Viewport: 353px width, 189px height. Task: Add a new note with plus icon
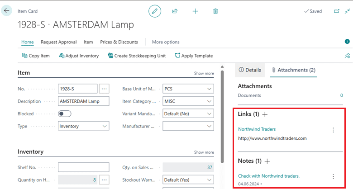[x=267, y=161]
